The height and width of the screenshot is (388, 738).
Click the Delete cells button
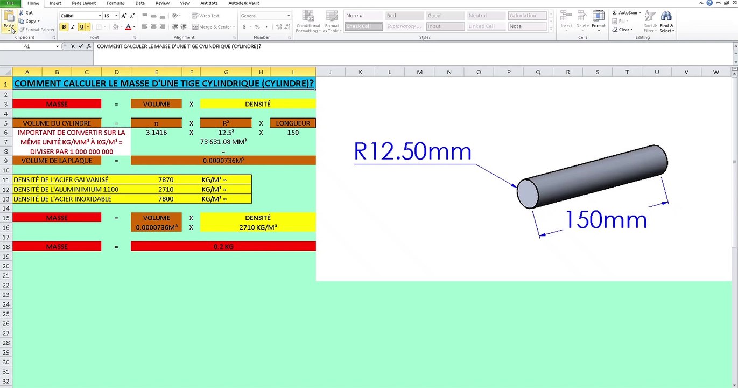pyautogui.click(x=582, y=20)
